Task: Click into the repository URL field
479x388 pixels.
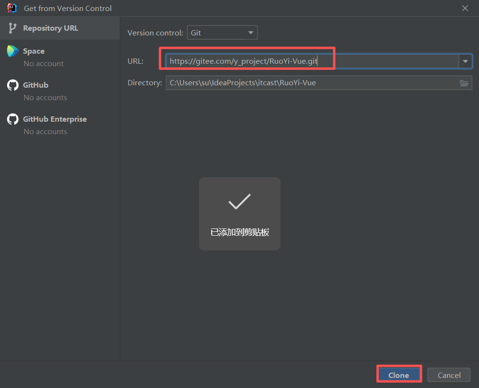Action: pos(312,61)
